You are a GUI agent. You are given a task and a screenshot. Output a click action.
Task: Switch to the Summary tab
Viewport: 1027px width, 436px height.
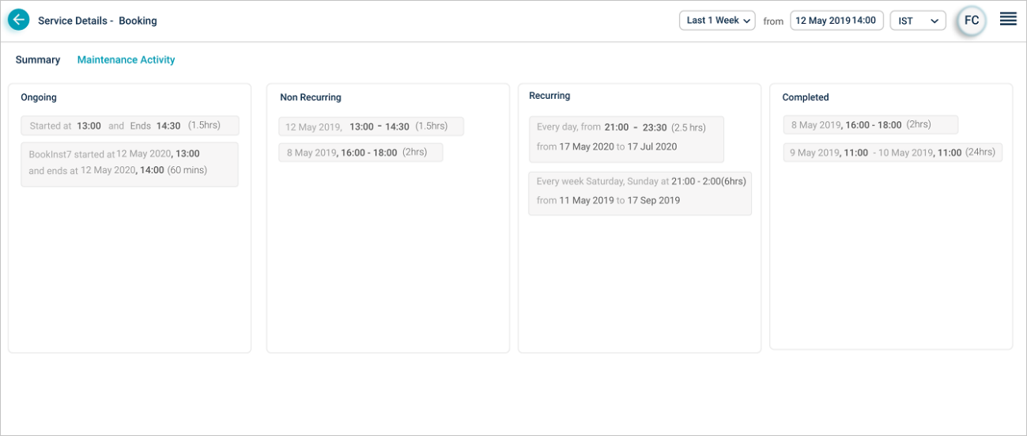[38, 60]
